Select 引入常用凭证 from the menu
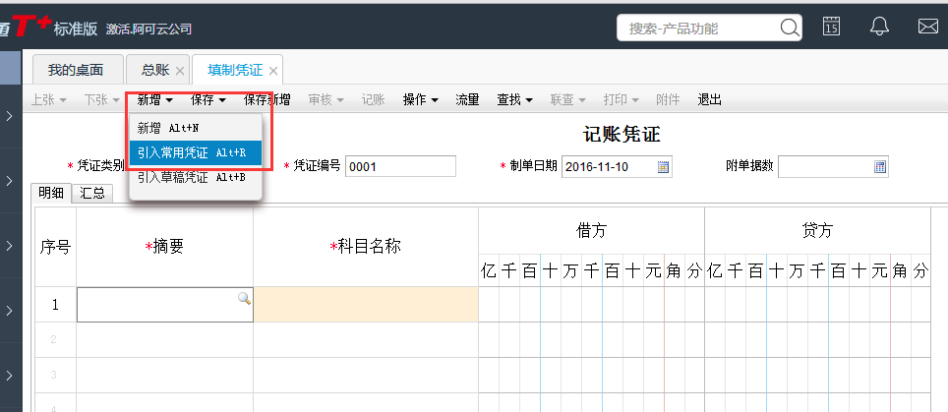 195,152
